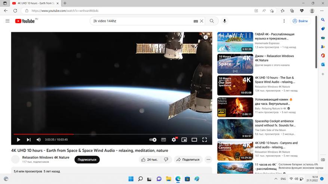Subscribe with Подписаться button
This screenshot has width=328, height=184.
[x=87, y=160]
